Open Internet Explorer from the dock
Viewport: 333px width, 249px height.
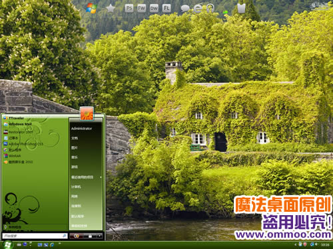(198, 9)
